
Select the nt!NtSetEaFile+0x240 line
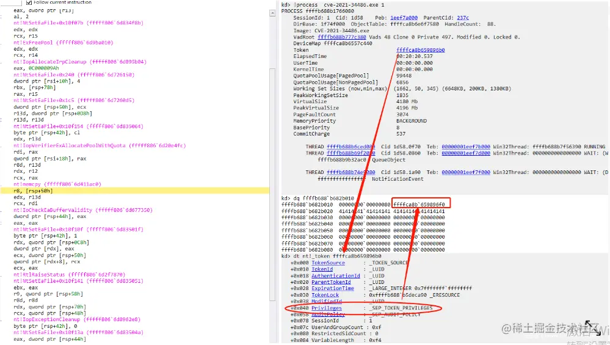tap(74, 74)
